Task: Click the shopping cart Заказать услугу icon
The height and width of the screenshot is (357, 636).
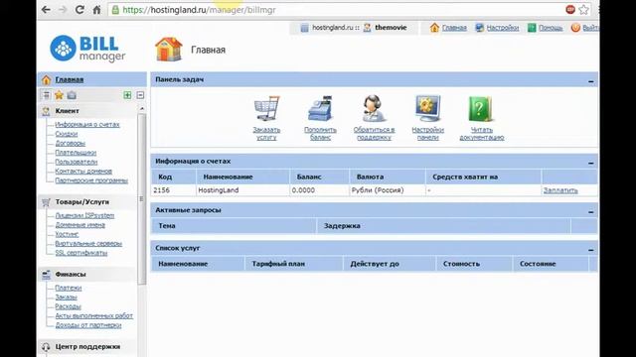Action: [267, 108]
